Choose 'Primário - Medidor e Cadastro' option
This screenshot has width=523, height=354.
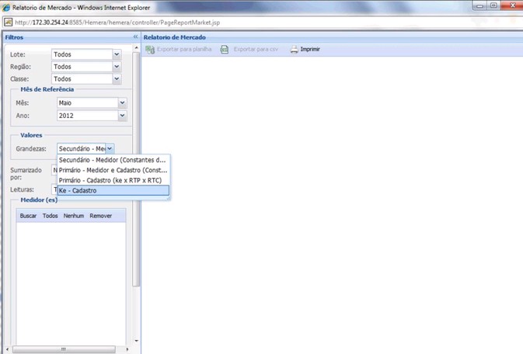pyautogui.click(x=113, y=170)
